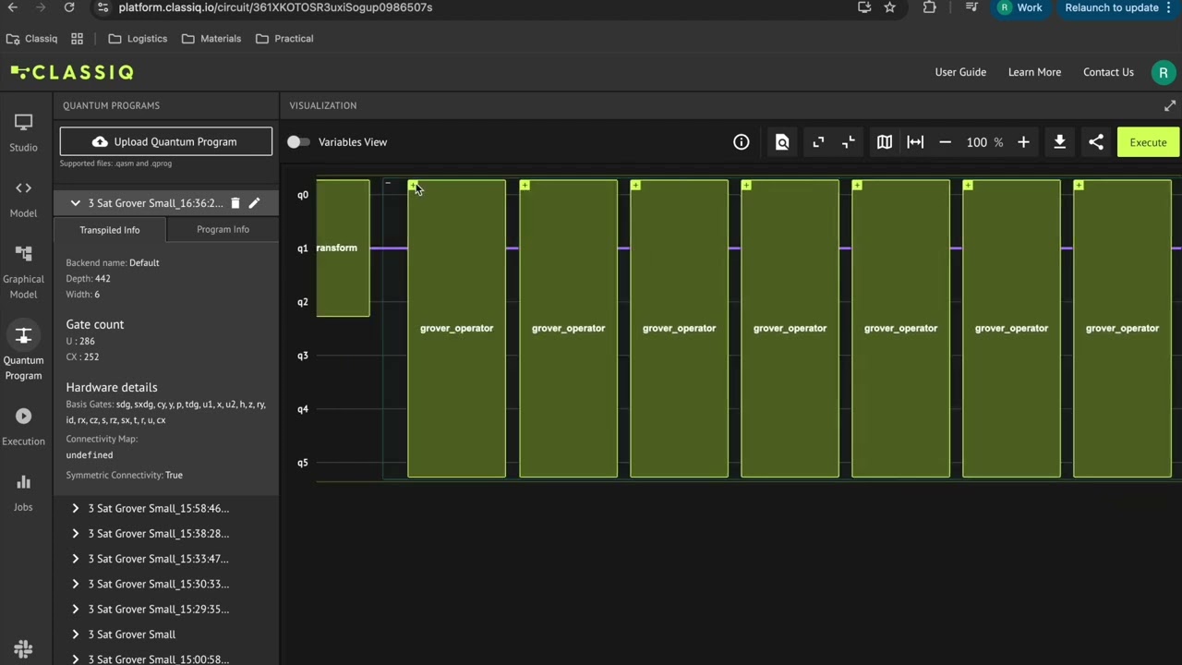Go to Graphical Model in the sidebar
The height and width of the screenshot is (665, 1182).
23,272
